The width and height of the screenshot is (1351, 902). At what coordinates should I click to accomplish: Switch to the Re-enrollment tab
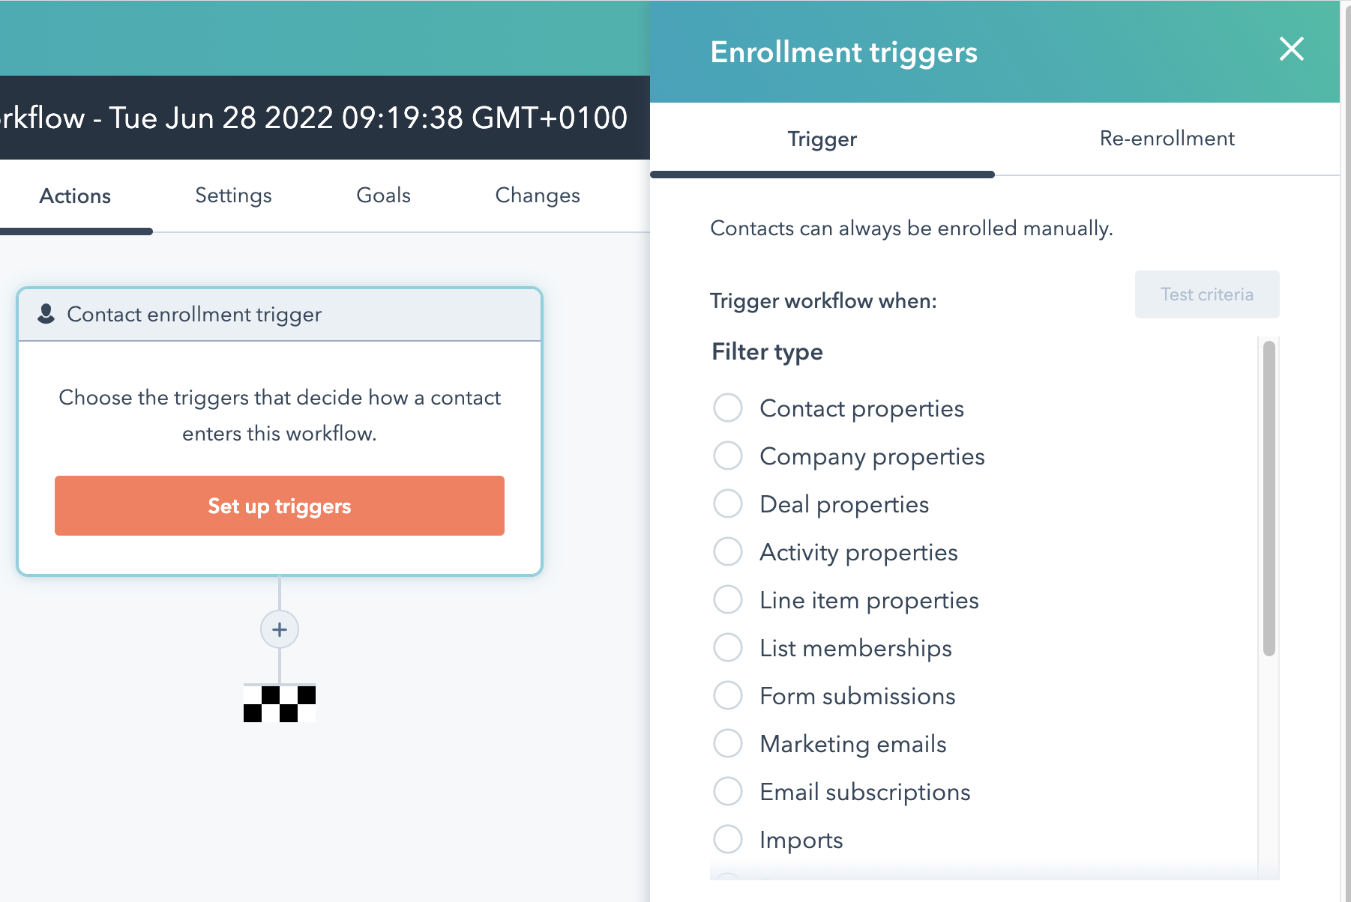[x=1167, y=139]
